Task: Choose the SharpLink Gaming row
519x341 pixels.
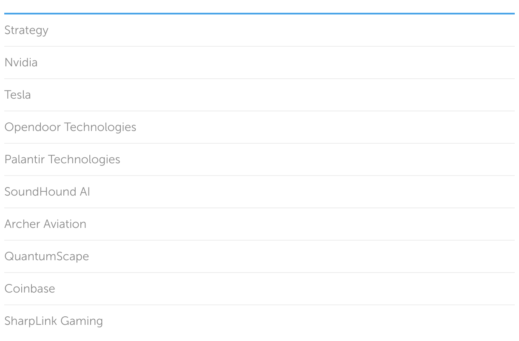Action: pyautogui.click(x=259, y=321)
